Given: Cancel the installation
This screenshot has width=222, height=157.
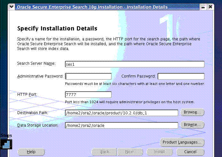Looking at the screenshot, I should click(190, 152).
